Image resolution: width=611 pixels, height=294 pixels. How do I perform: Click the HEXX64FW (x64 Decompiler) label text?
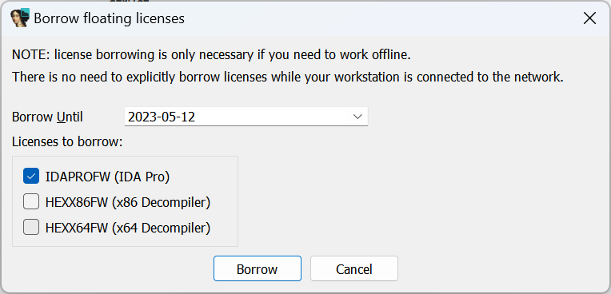click(128, 228)
